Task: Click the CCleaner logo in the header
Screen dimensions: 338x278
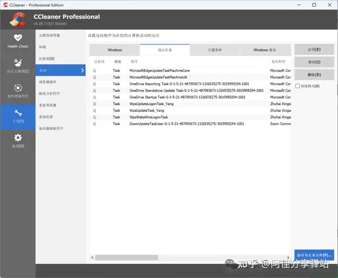Action: [x=18, y=19]
